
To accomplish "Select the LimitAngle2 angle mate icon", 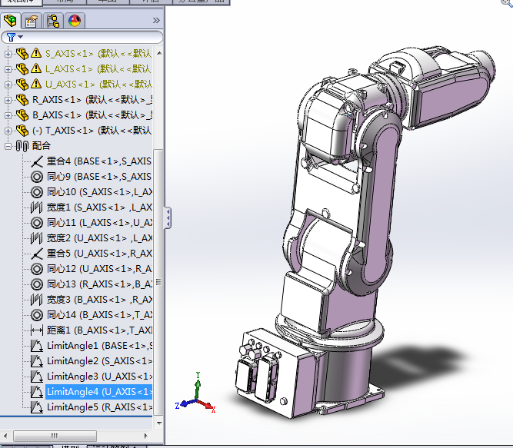I will click(37, 361).
